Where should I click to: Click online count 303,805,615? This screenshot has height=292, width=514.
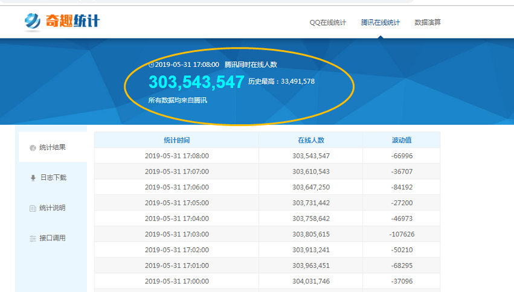click(311, 235)
